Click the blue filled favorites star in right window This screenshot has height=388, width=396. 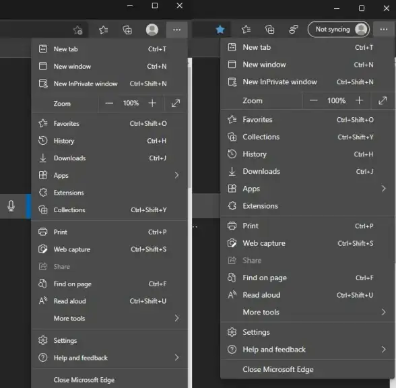tap(220, 30)
